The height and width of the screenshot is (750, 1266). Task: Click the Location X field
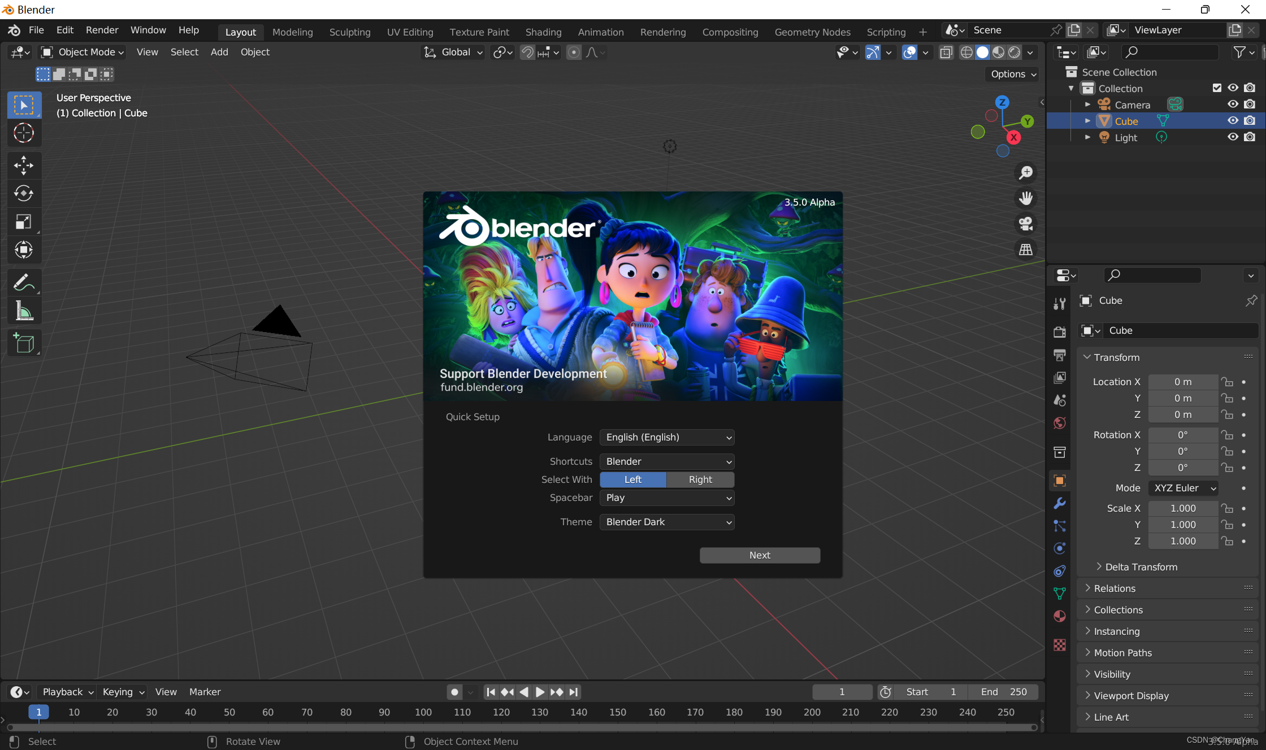click(x=1182, y=382)
